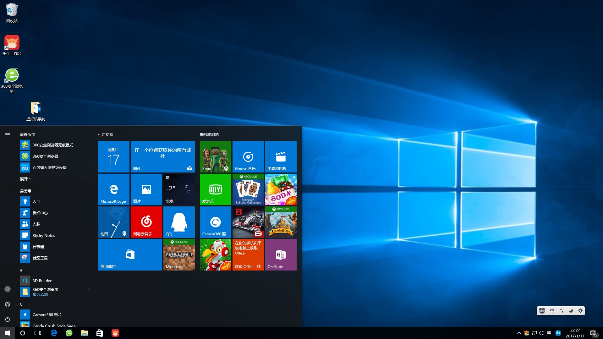Launch the racing car game tile
This screenshot has height=339, width=603.
click(248, 222)
